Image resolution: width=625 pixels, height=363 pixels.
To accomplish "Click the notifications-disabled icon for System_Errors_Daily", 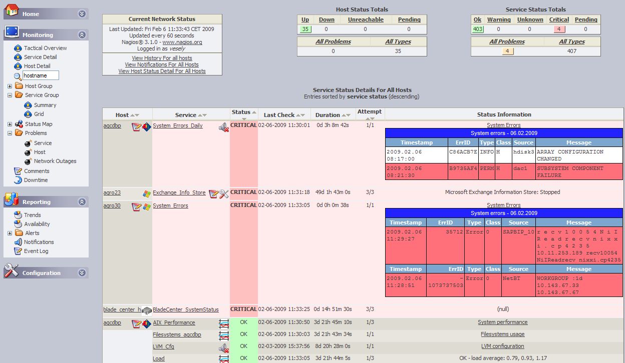I will coord(224,127).
